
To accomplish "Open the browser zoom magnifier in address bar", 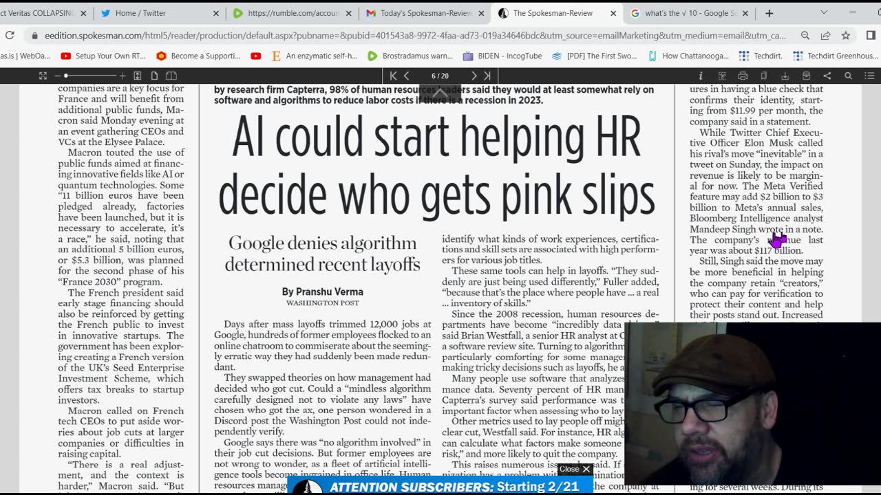I will point(805,35).
